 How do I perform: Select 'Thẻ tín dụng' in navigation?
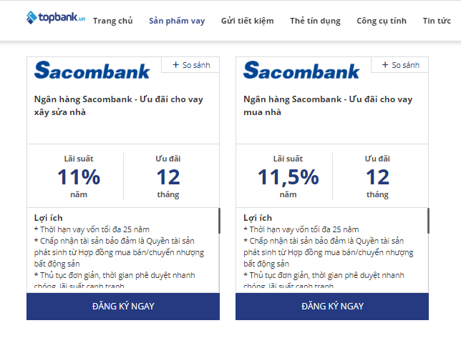315,21
